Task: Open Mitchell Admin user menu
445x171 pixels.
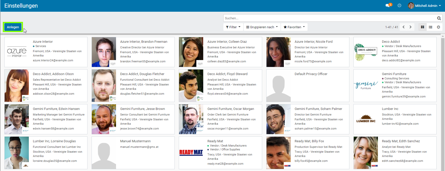Action: click(425, 6)
